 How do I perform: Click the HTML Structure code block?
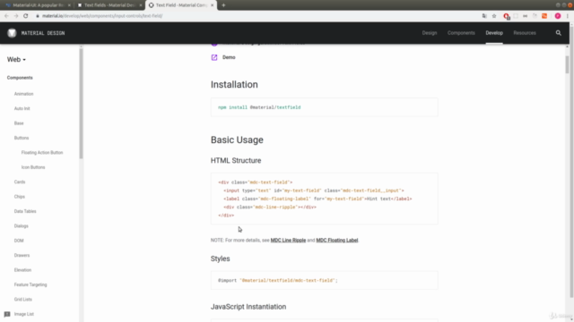pyautogui.click(x=324, y=199)
